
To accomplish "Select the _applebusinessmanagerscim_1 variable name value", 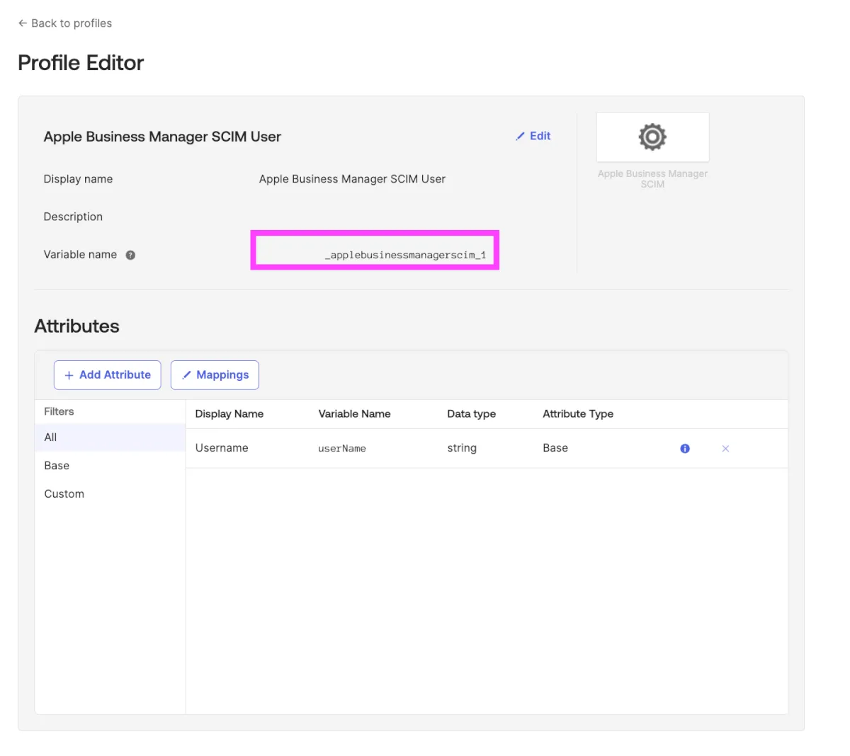I will (x=405, y=255).
